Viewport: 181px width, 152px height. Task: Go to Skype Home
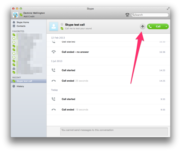23,22
